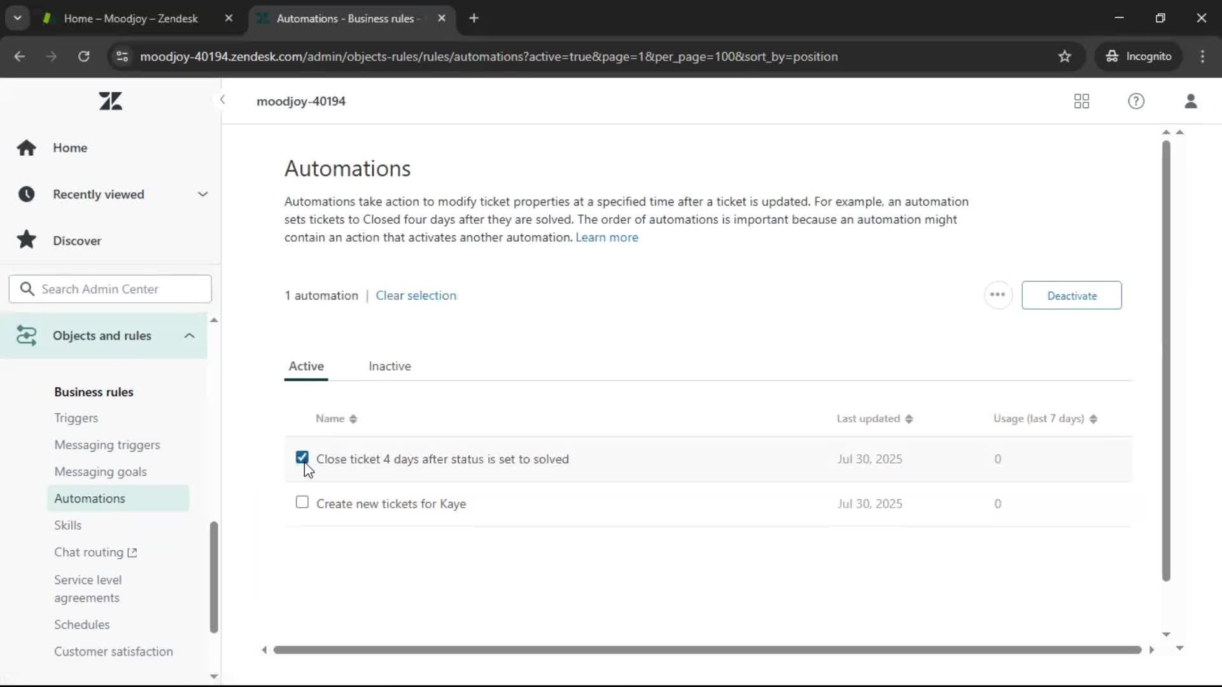
Task: Open Messaging goals
Action: click(101, 471)
